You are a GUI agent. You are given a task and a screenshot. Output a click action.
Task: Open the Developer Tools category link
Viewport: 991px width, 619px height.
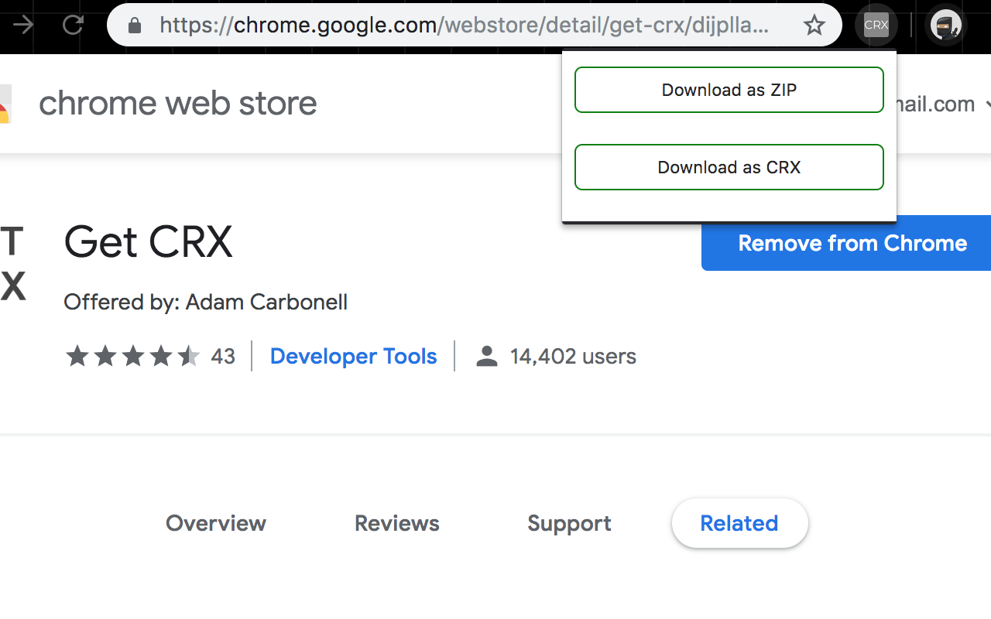(x=353, y=356)
